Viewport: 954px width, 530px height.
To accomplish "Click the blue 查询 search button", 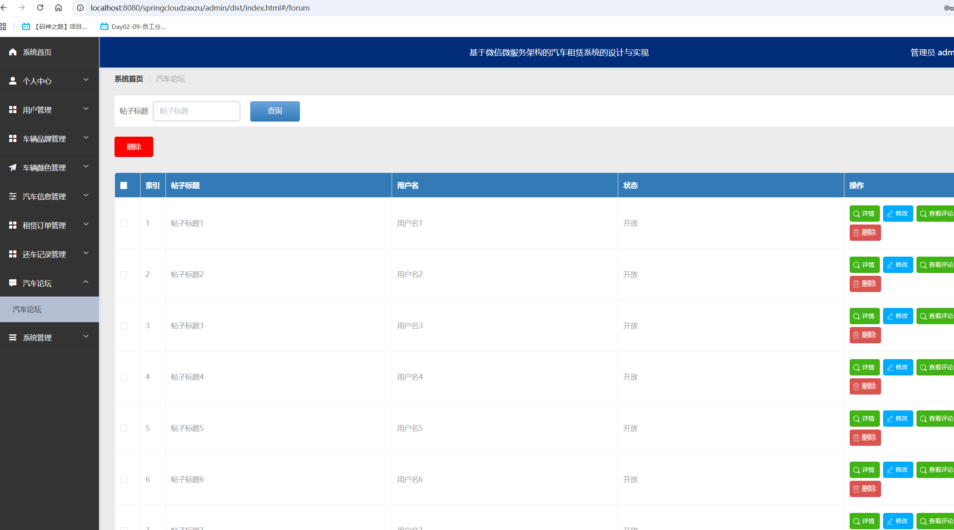I will (x=275, y=111).
